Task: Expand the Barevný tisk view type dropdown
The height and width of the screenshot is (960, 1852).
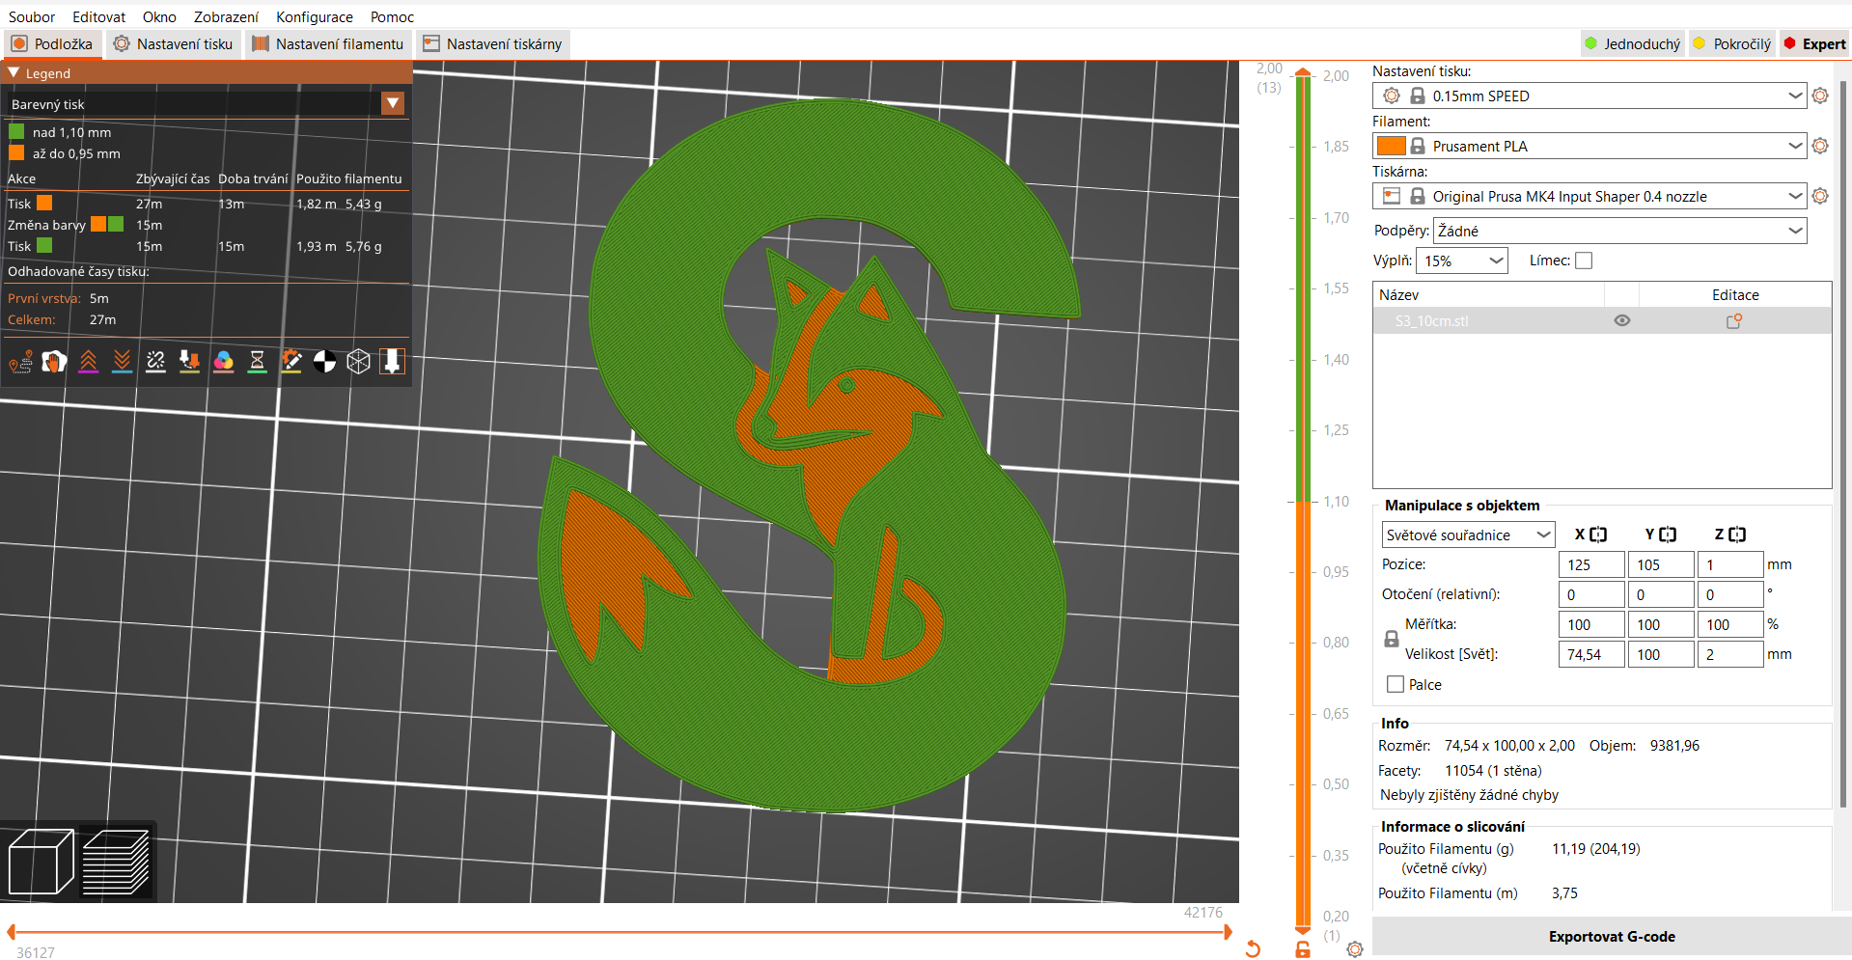Action: point(393,104)
